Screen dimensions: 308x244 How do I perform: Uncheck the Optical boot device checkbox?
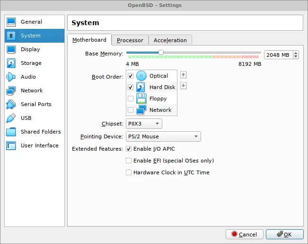pyautogui.click(x=131, y=76)
